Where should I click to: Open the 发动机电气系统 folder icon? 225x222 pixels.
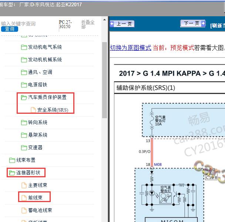point(24,47)
